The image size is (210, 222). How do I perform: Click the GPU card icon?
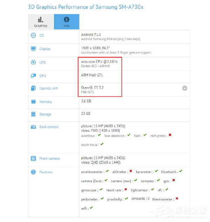(34, 76)
